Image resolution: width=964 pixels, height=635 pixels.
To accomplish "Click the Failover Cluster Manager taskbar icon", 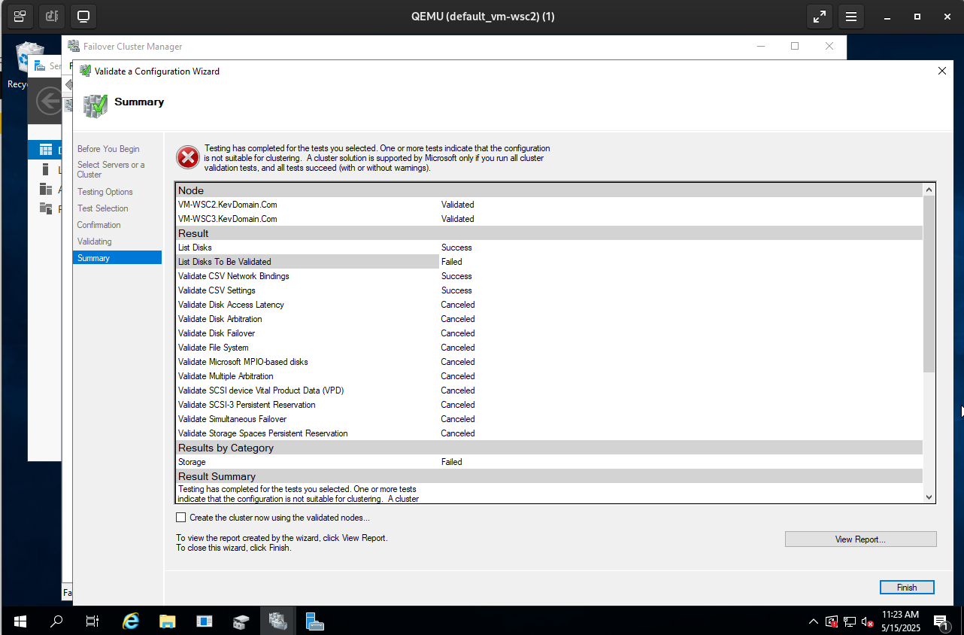I will coord(278,621).
